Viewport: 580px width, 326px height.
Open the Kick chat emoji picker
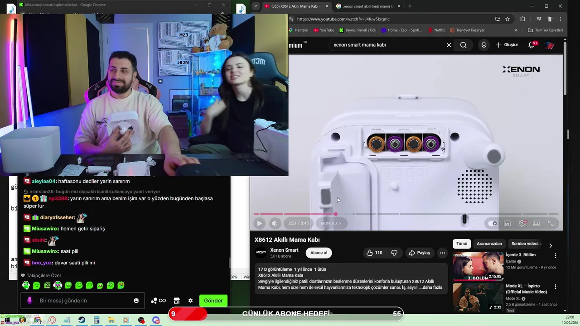[136, 301]
